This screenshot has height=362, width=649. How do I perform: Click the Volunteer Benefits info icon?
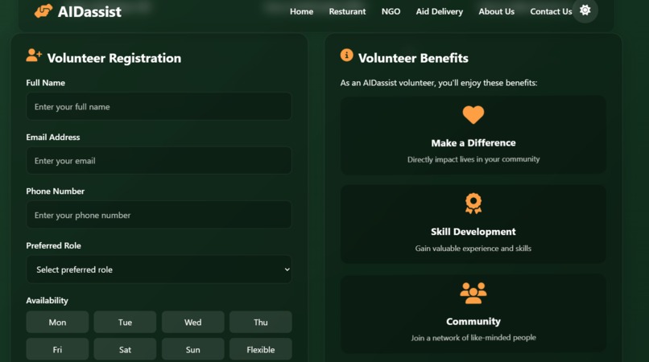coord(347,55)
